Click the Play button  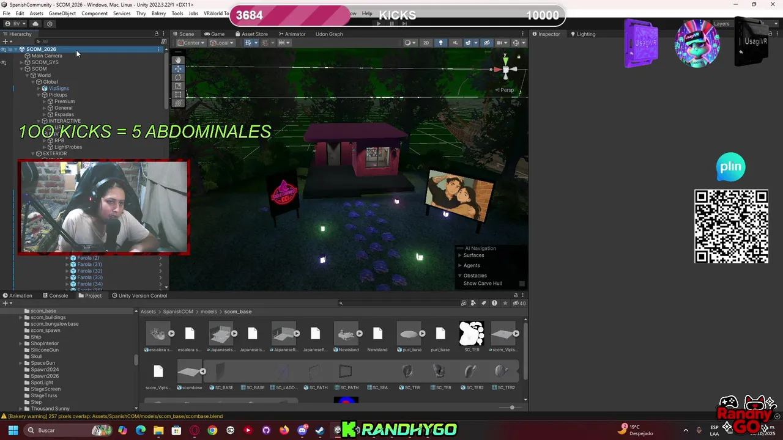click(379, 24)
